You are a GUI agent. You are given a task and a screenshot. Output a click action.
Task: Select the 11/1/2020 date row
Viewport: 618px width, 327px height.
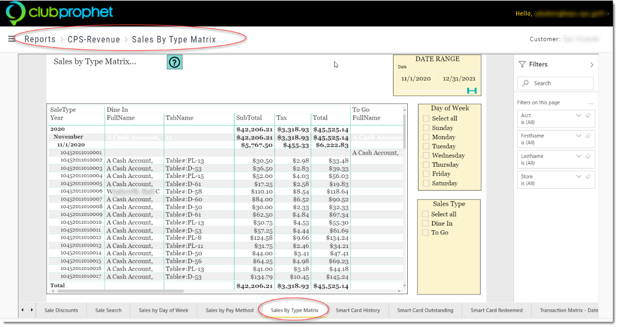point(71,145)
